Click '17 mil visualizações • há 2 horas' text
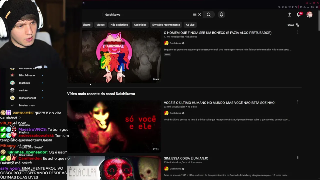320x180 pixels. tap(180, 37)
